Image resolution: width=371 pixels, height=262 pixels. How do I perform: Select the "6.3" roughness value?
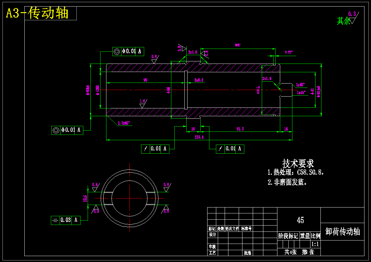(352, 14)
